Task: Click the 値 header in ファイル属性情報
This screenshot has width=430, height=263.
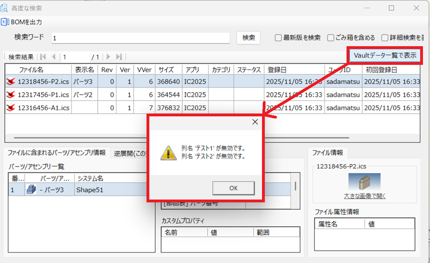Action: (x=390, y=224)
